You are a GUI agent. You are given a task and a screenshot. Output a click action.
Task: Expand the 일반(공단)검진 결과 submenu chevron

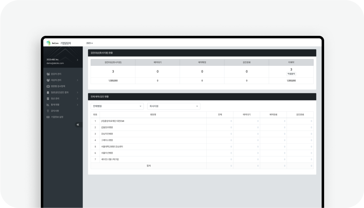[x=78, y=92]
